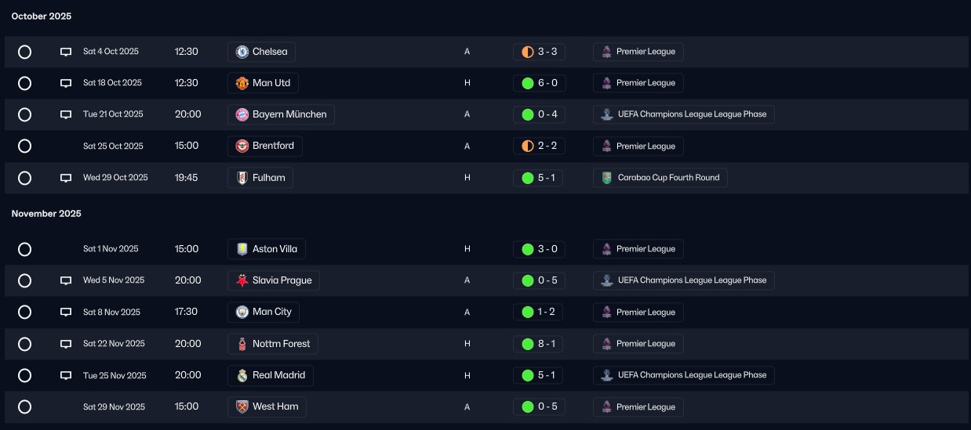Click the Man Utd club badge

[x=242, y=83]
